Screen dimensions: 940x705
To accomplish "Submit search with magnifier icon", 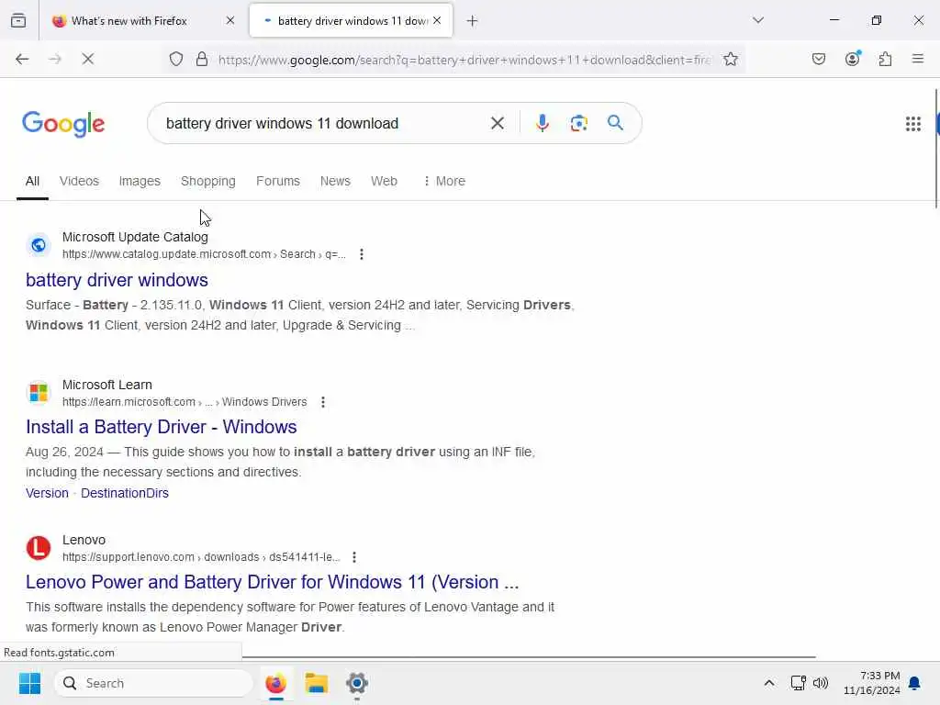I will [615, 123].
